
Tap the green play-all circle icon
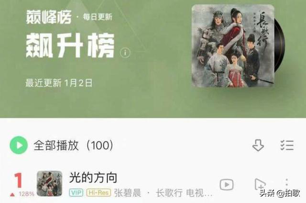(x=19, y=145)
